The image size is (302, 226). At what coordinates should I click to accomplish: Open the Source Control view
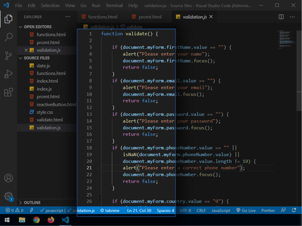[x=8, y=55]
